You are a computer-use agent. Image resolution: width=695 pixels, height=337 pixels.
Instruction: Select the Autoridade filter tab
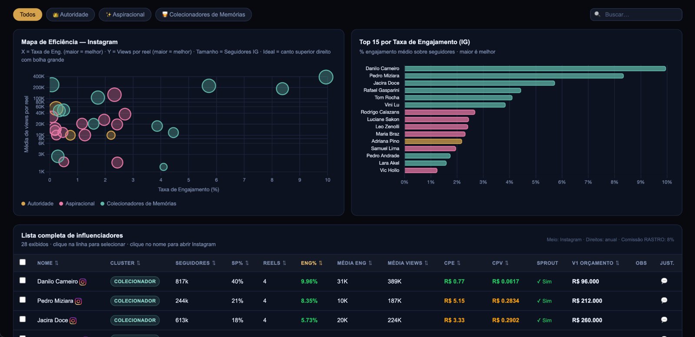70,14
